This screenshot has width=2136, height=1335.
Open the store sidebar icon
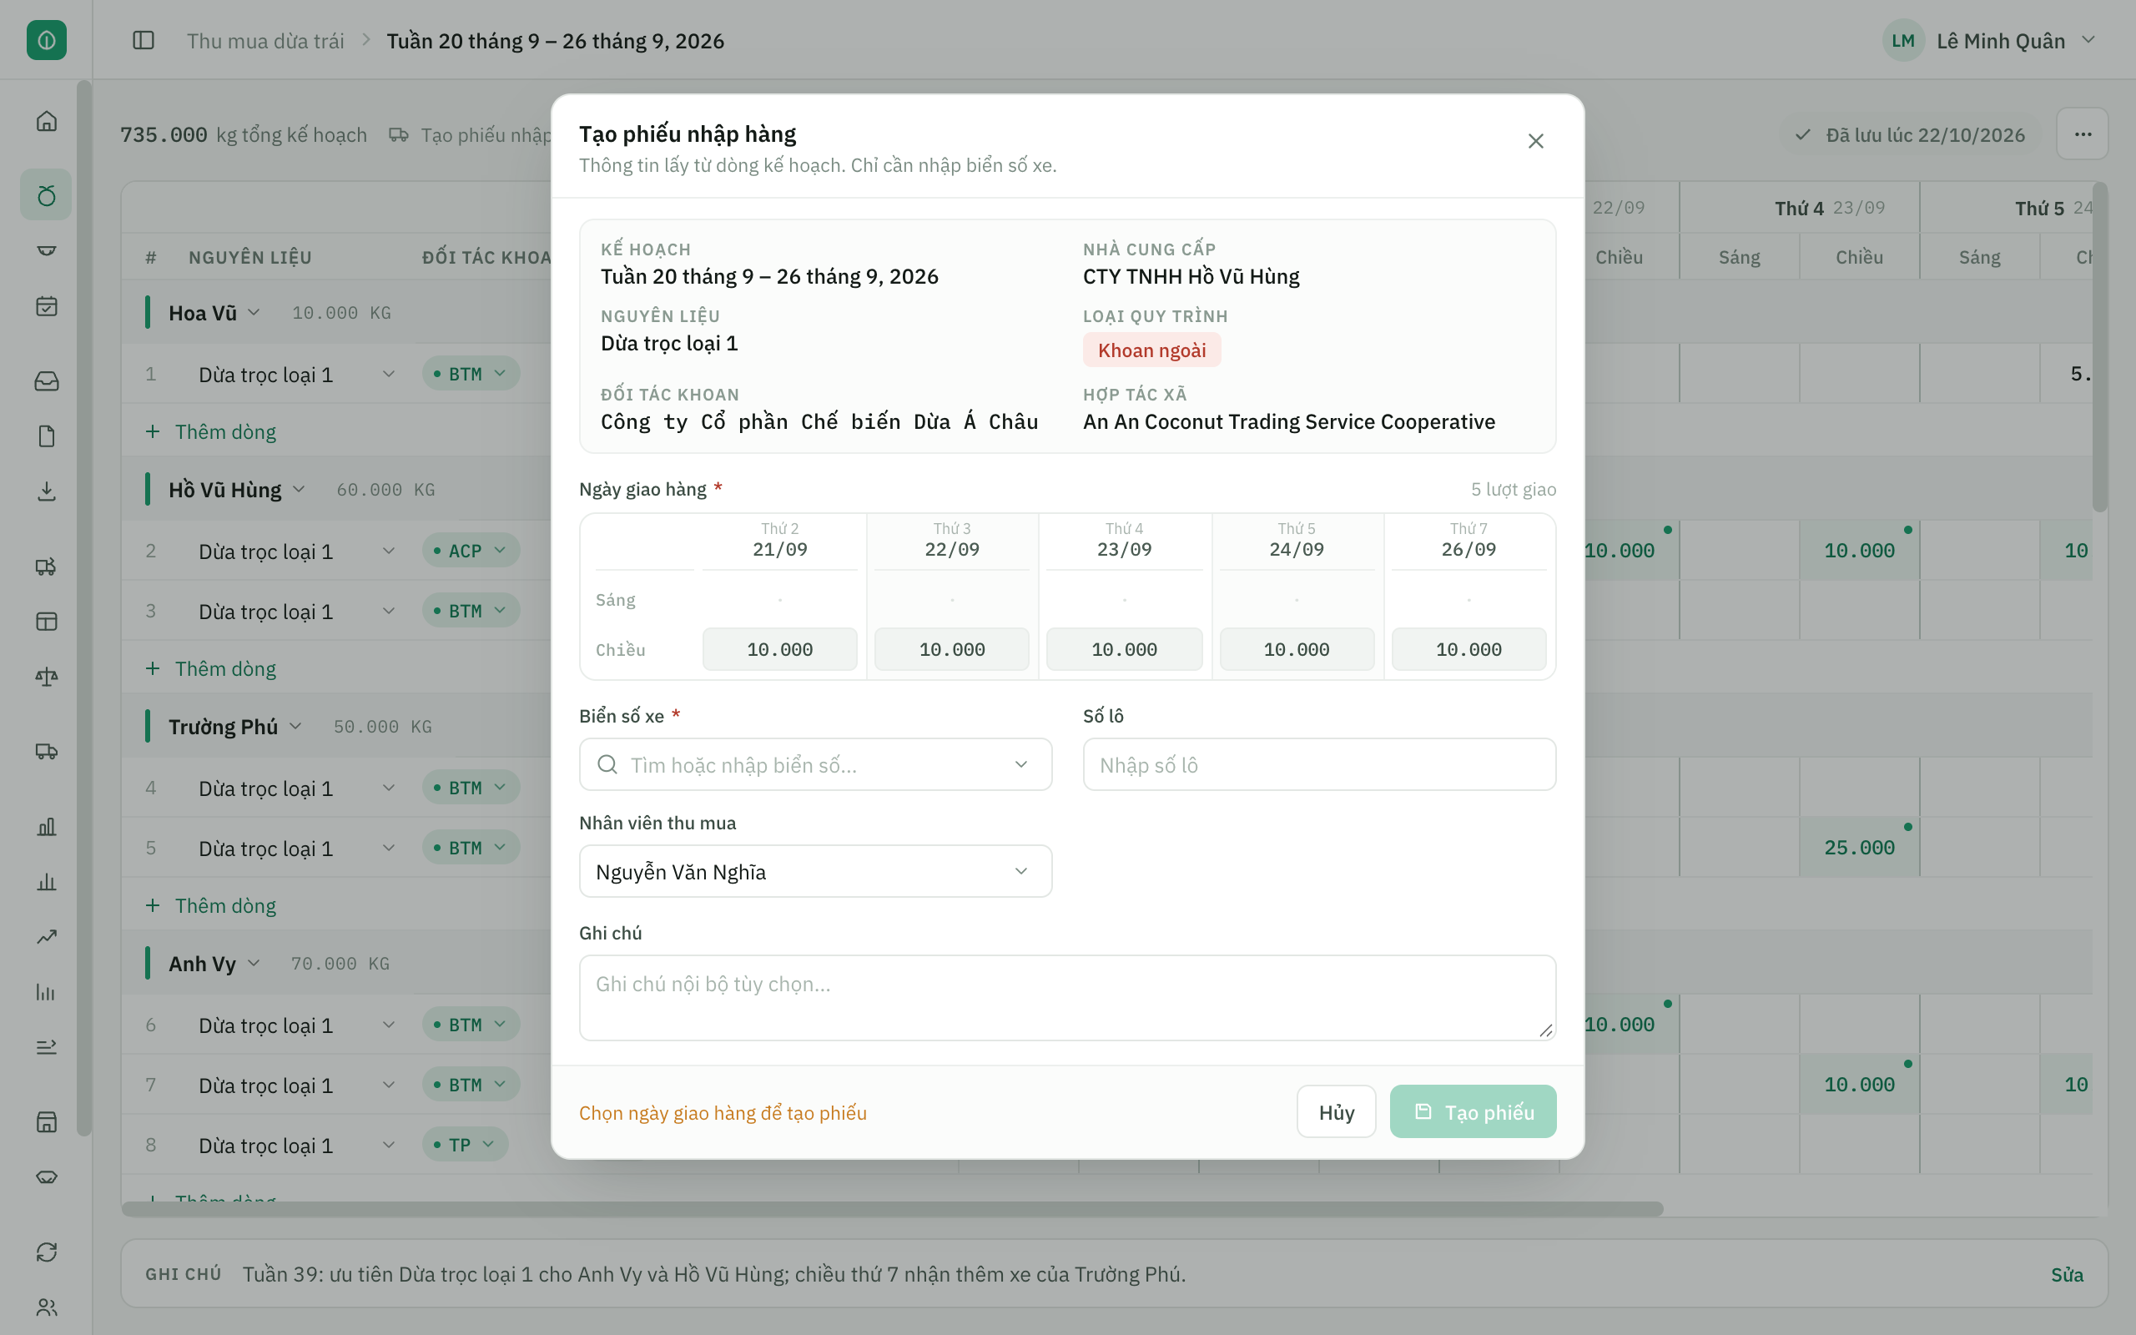(47, 1122)
